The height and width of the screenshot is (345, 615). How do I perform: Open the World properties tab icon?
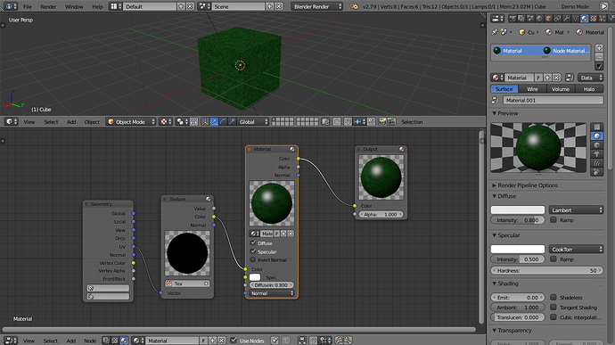(539, 19)
